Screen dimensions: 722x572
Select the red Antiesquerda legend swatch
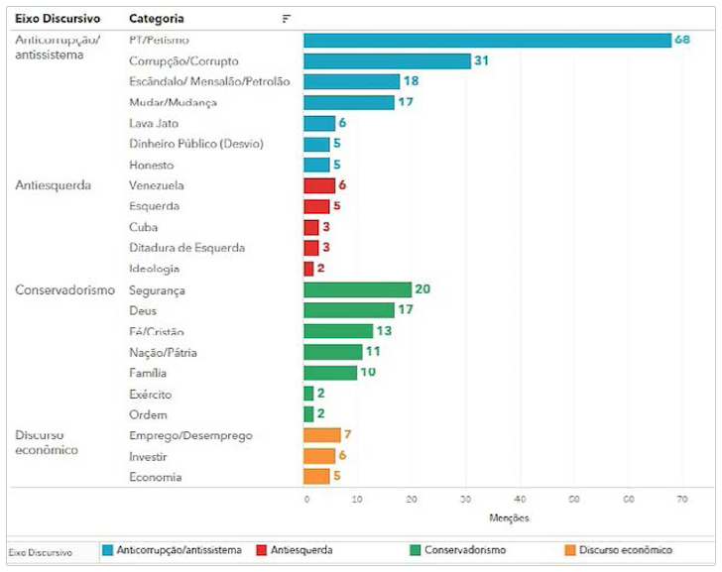pos(262,550)
